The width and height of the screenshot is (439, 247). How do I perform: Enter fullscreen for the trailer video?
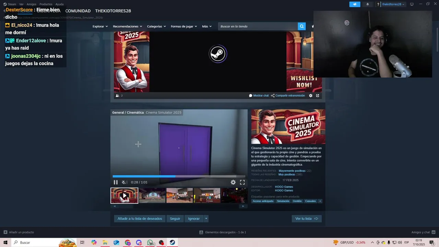(x=242, y=182)
